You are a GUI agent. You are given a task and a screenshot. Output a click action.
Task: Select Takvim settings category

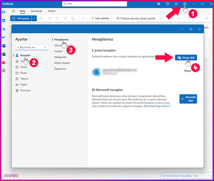click(x=24, y=79)
